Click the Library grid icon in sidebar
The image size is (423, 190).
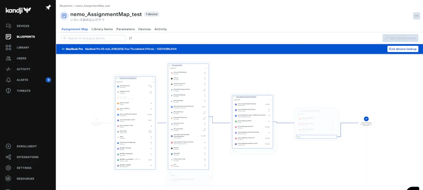point(8,47)
